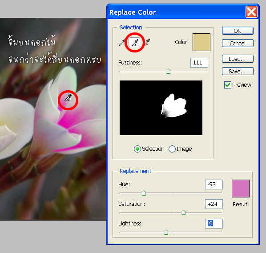Click the black-and-white selection mask preview
The image size is (266, 253).
click(x=161, y=108)
